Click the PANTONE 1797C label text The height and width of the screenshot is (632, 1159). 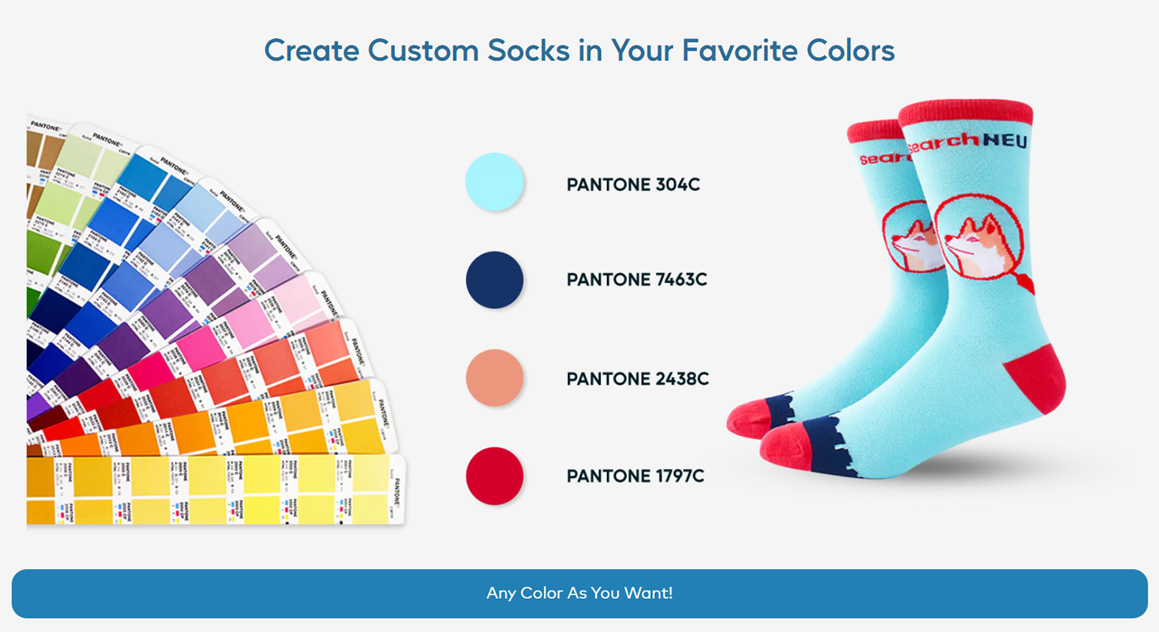(x=636, y=476)
